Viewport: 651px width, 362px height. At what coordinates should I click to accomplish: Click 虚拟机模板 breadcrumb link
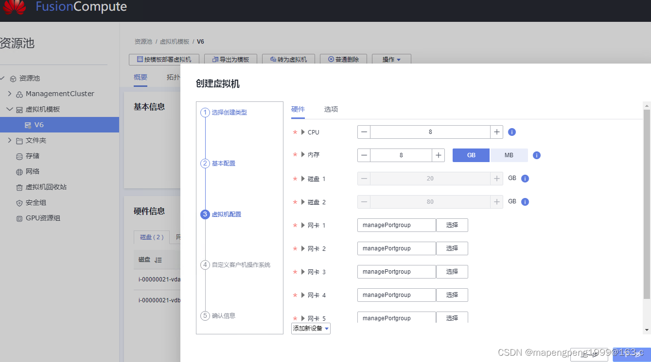tap(175, 42)
